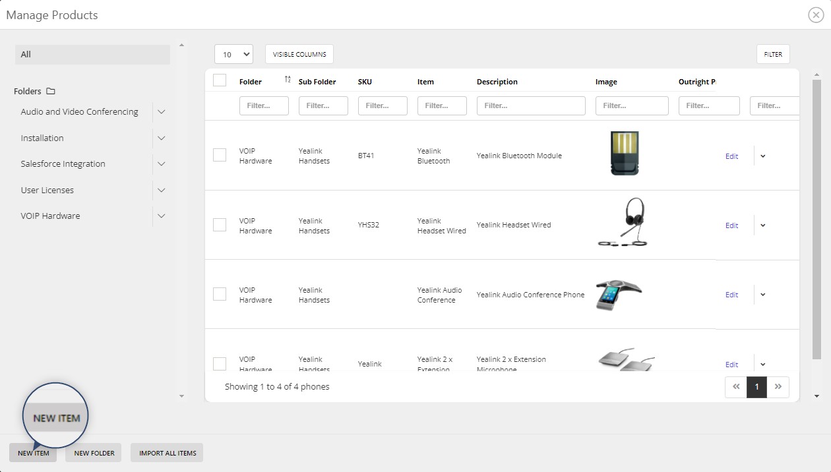Click the sidebar scrollbar down arrow

pos(181,396)
